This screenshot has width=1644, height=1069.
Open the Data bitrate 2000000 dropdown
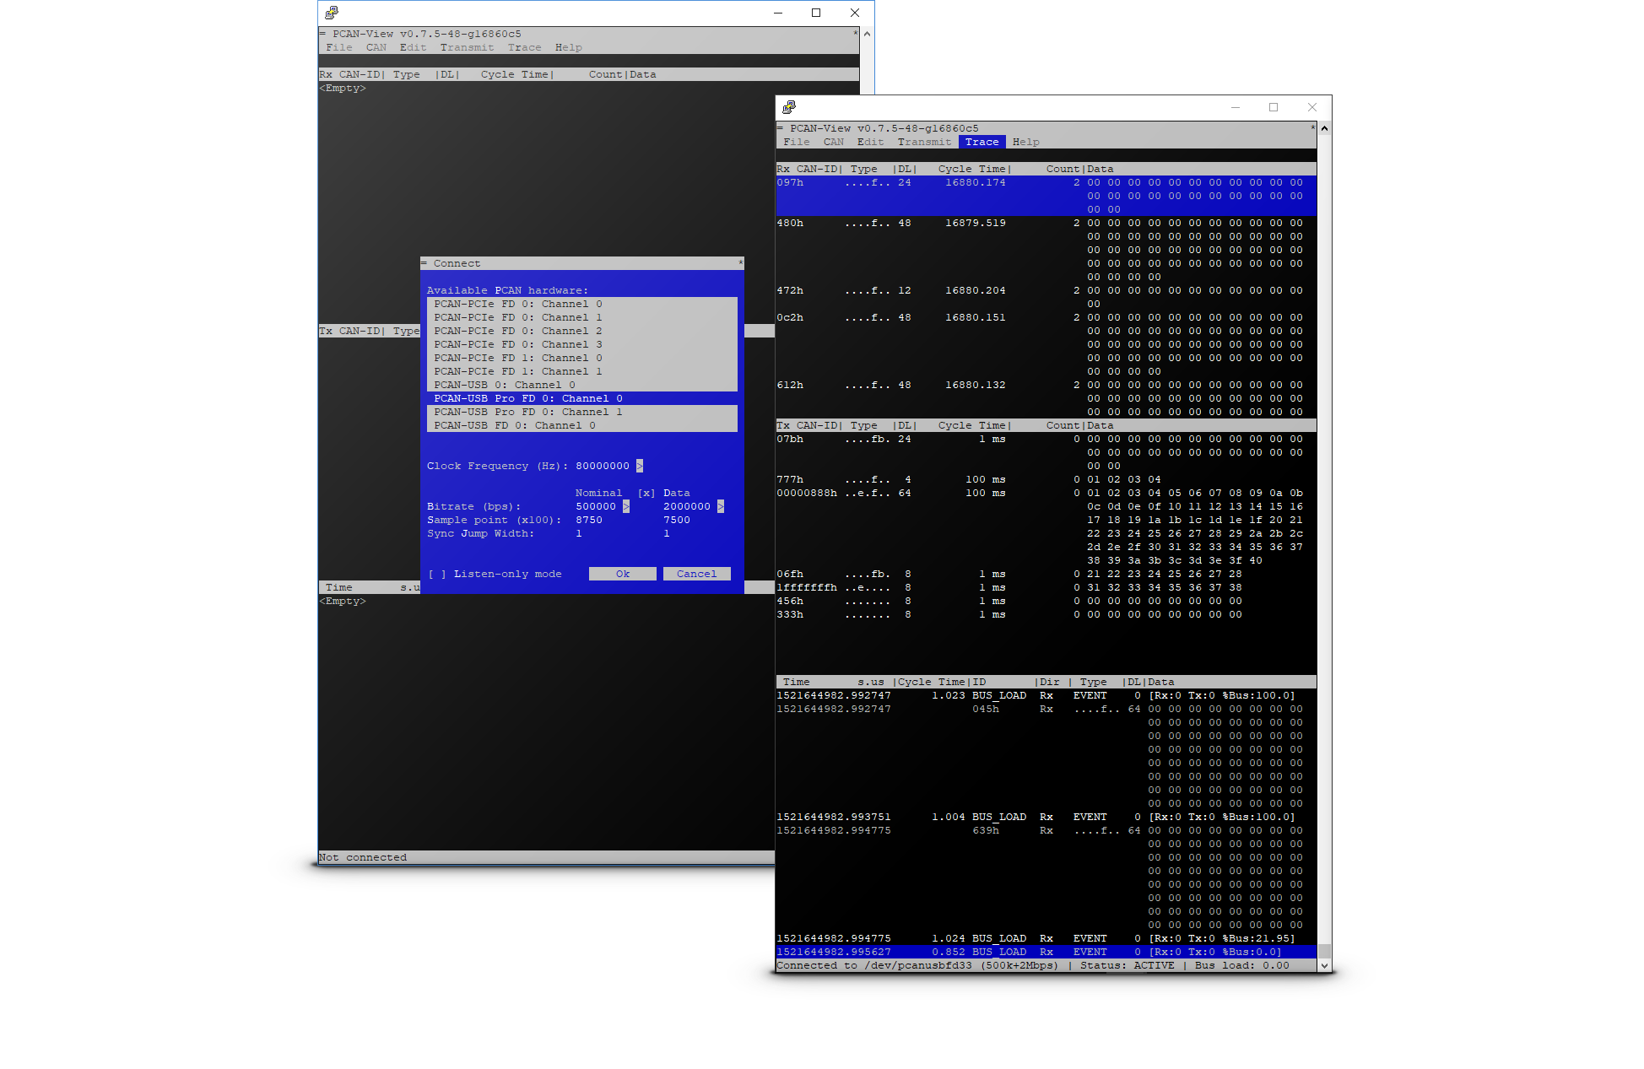[x=721, y=506]
